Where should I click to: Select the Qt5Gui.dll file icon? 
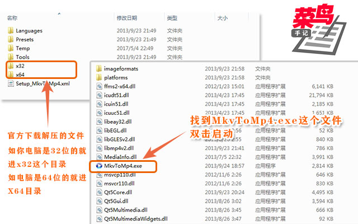pos(99,201)
